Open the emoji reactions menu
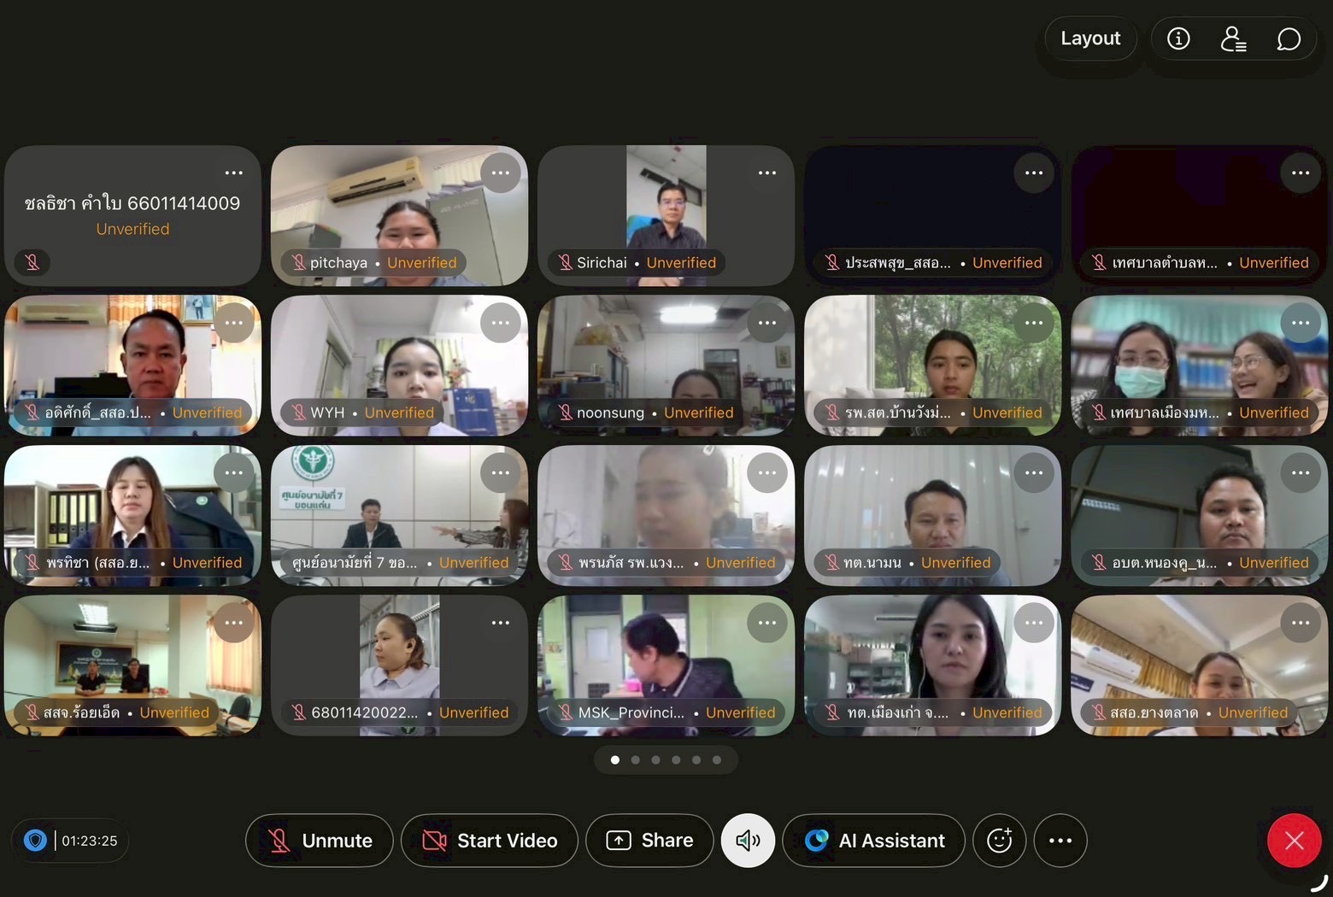Screen dimensions: 1333x897 999,841
